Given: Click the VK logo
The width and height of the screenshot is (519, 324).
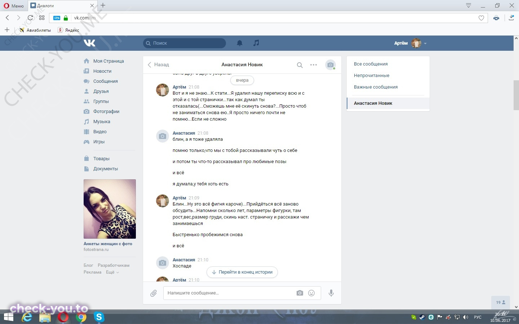Looking at the screenshot, I should (89, 43).
